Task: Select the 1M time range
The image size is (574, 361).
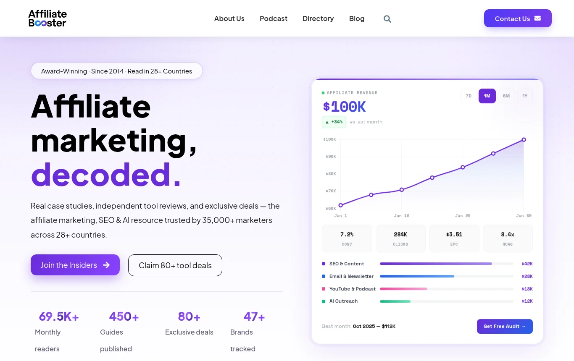Action: pos(487,96)
